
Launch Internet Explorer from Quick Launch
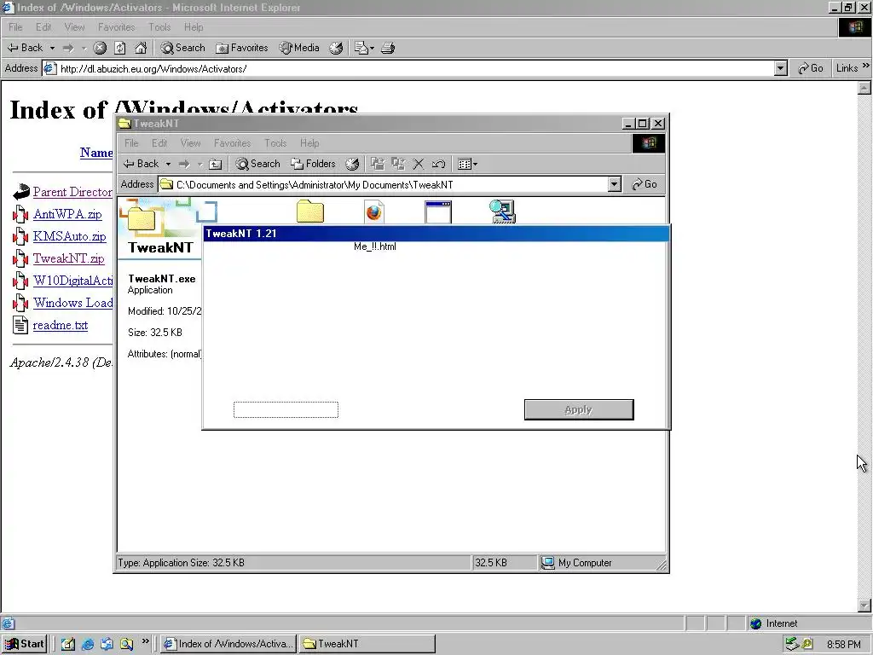pyautogui.click(x=88, y=644)
